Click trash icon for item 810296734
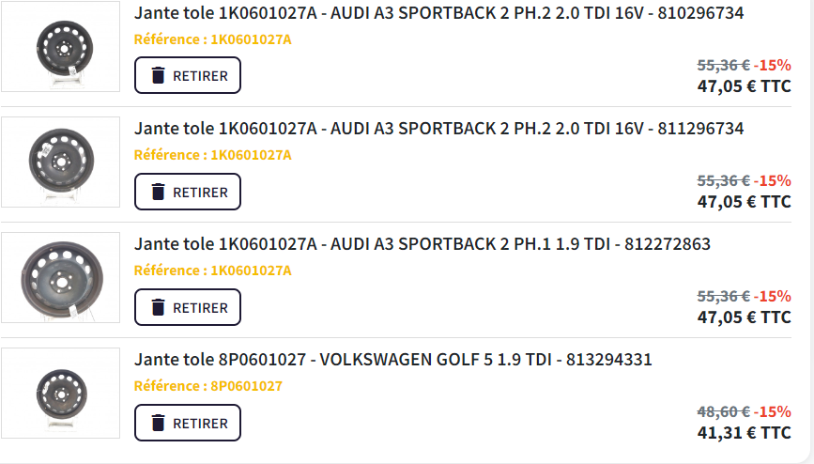The image size is (814, 464). (159, 76)
